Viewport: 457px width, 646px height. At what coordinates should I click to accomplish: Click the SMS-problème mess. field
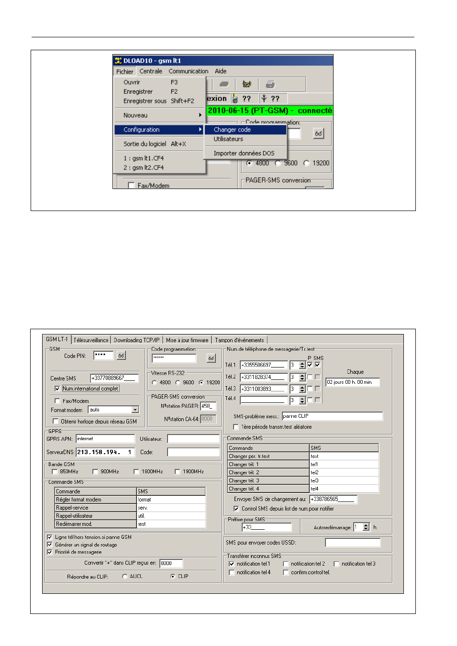[333, 416]
